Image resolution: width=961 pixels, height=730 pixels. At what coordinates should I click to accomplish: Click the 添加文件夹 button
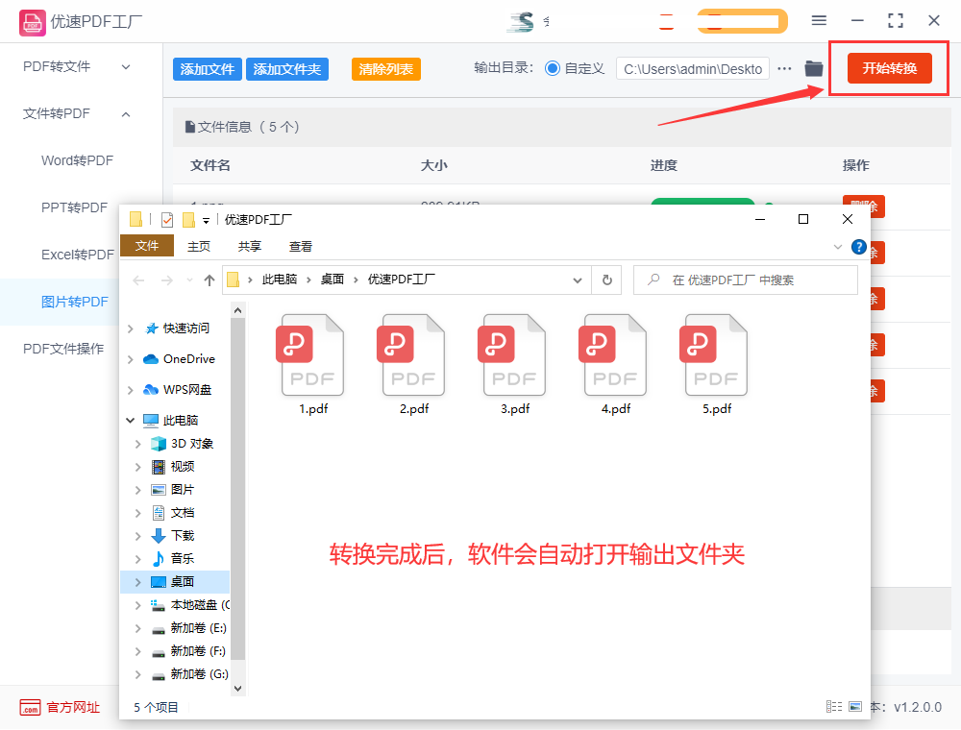tap(286, 69)
